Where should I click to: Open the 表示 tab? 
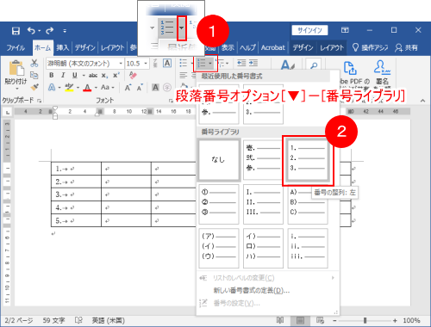coord(228,47)
